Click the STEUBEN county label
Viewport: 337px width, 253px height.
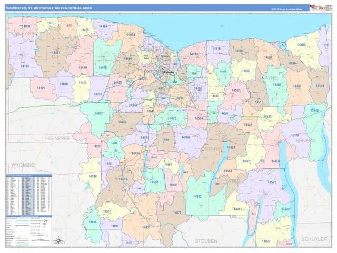[206, 241]
